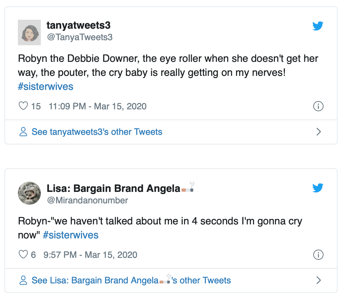The image size is (342, 299).
Task: Open info icon on tanyatweets3's tweet
Action: point(318,106)
